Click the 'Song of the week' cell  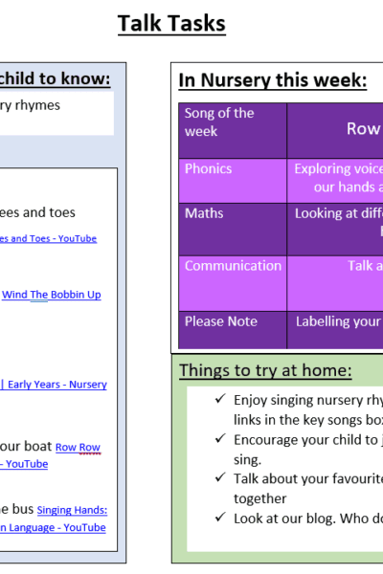pyautogui.click(x=233, y=131)
